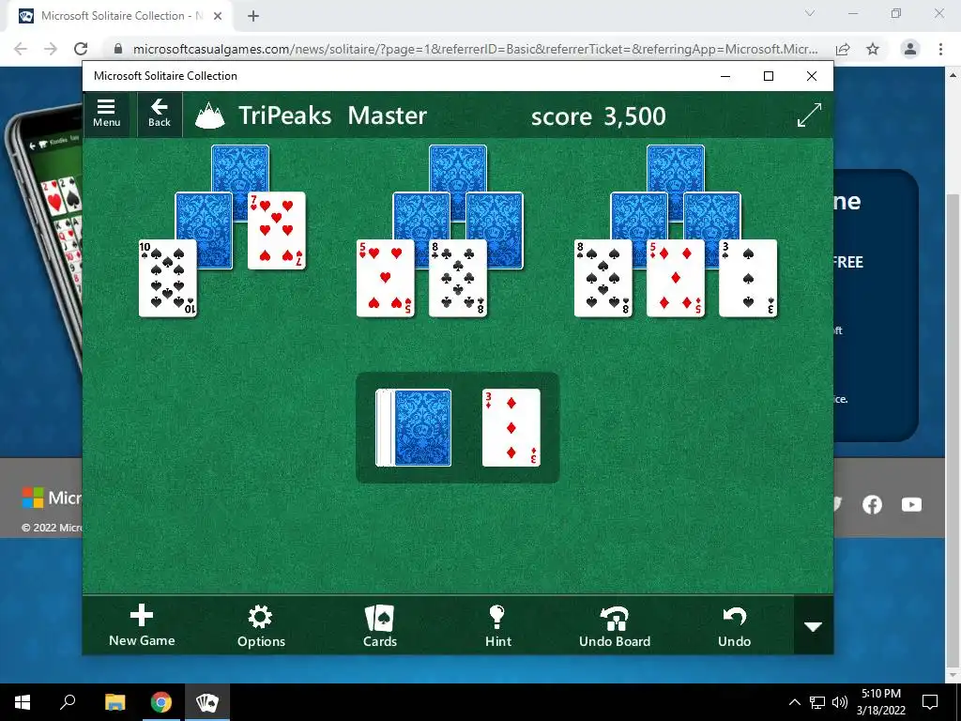The image size is (961, 721).
Task: Open the YouTube link in the page footer
Action: [911, 504]
